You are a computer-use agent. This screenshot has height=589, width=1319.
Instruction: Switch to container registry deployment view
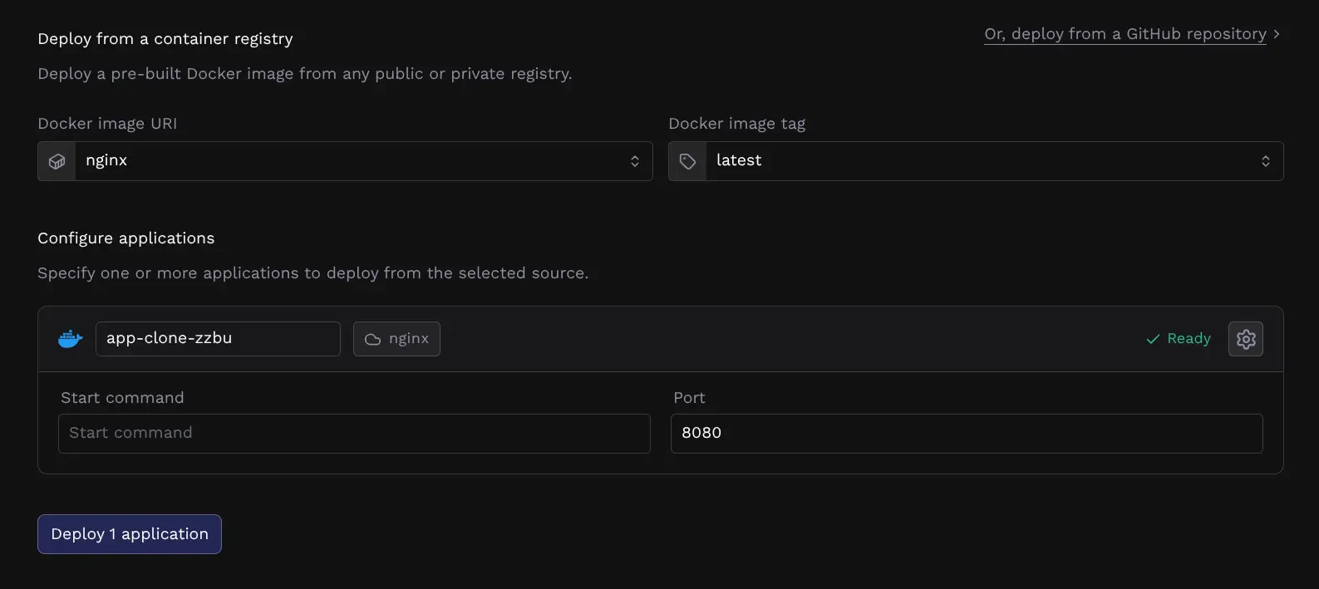click(165, 38)
